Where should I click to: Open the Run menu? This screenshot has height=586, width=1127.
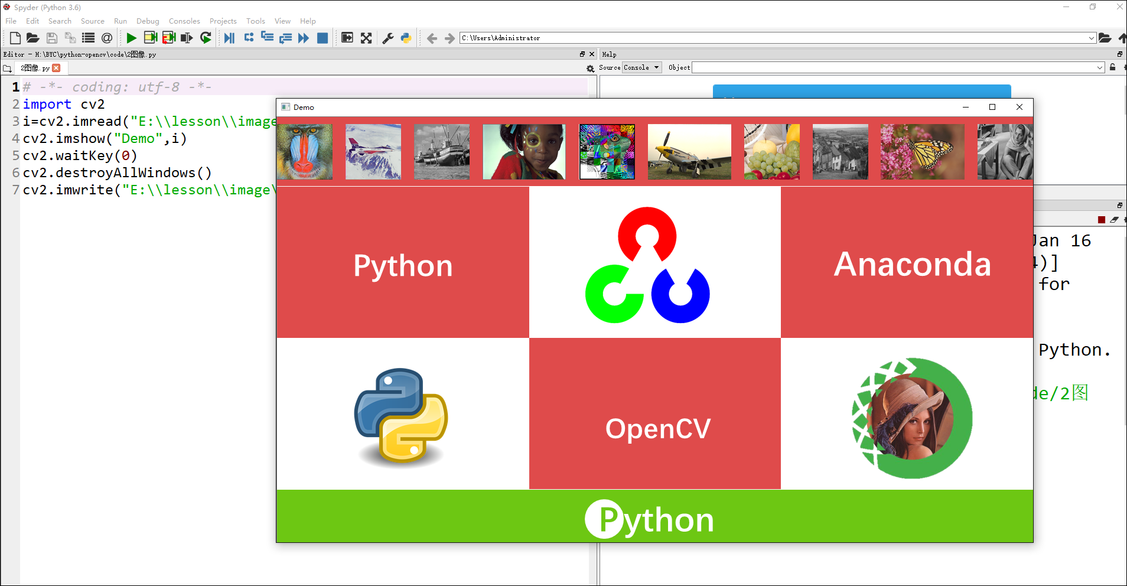click(120, 21)
